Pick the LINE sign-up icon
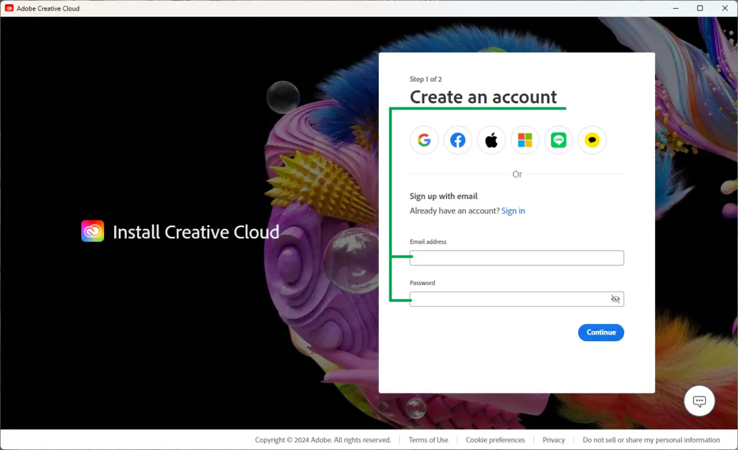This screenshot has height=450, width=738. [558, 141]
